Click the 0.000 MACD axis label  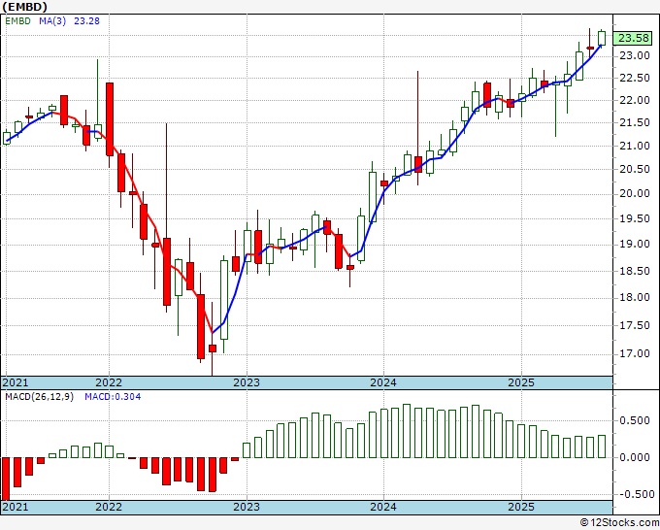point(635,457)
